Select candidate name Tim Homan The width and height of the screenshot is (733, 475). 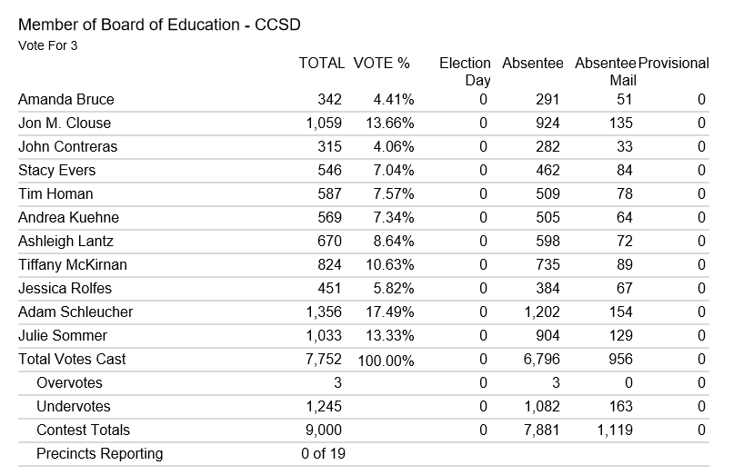pyautogui.click(x=55, y=194)
